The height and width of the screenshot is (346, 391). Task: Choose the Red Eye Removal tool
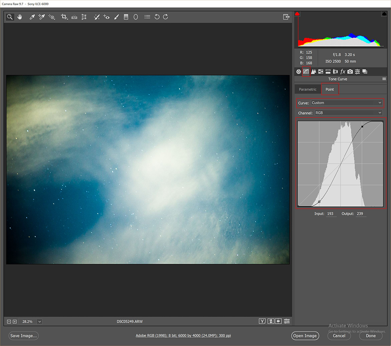tap(107, 17)
